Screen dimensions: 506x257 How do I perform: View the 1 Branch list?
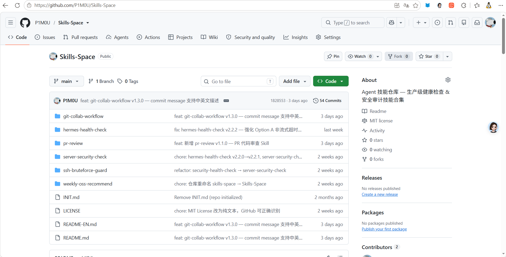(101, 81)
